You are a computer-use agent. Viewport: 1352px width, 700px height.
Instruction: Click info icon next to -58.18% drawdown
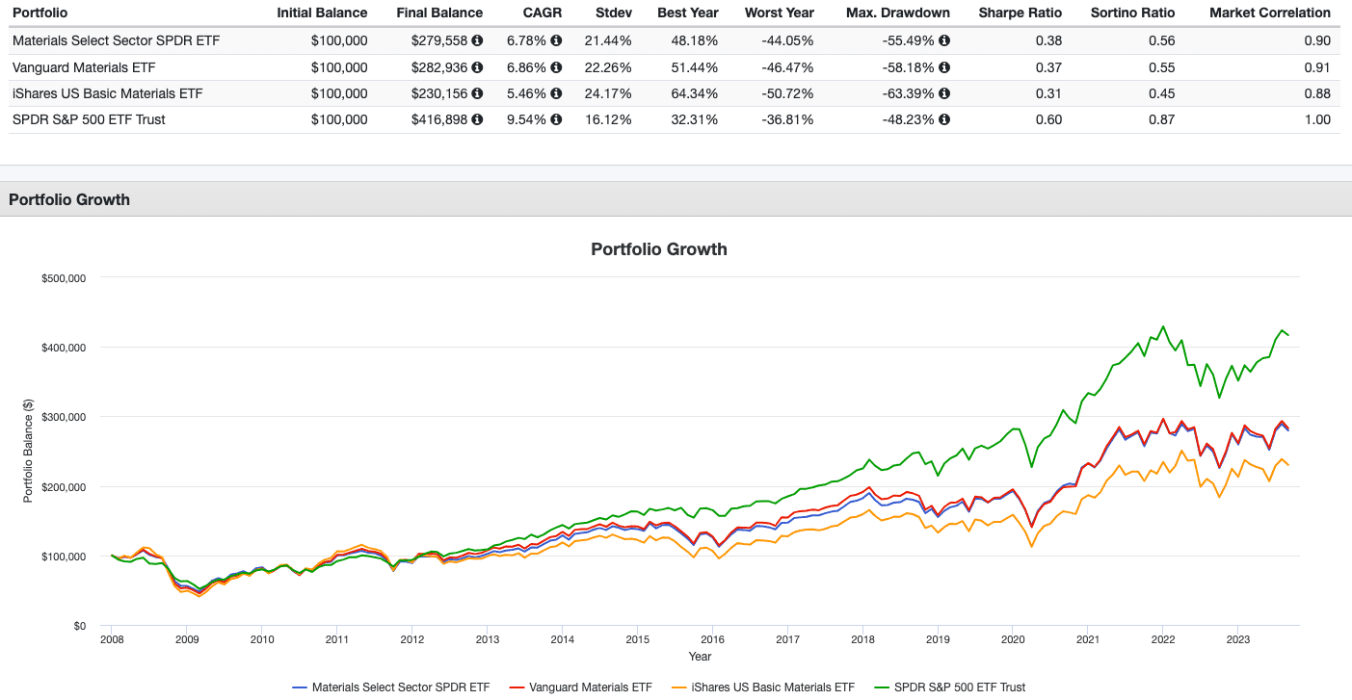[944, 67]
